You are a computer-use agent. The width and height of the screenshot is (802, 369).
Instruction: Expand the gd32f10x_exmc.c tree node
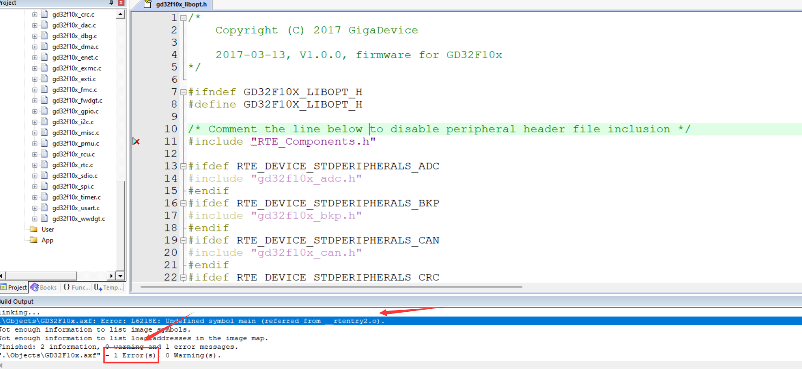pos(35,68)
